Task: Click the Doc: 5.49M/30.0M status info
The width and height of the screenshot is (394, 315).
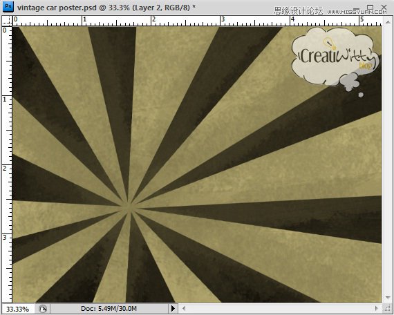Action: click(x=109, y=309)
